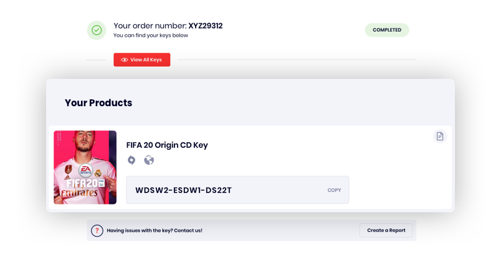Click the globe region icon
The width and height of the screenshot is (501, 277).
149,160
